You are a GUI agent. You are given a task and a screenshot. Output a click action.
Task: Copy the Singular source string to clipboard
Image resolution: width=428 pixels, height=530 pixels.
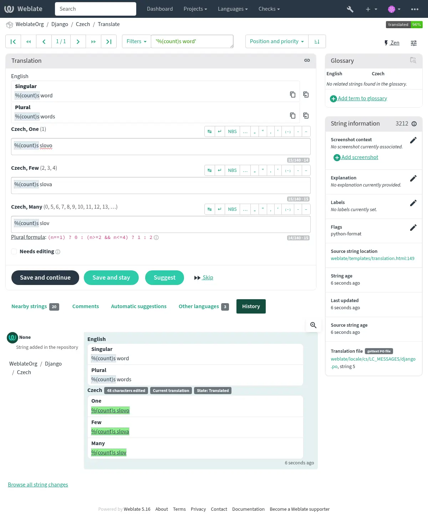292,95
